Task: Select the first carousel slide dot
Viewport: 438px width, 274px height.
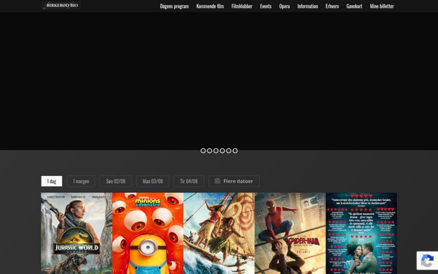Action: [x=203, y=151]
